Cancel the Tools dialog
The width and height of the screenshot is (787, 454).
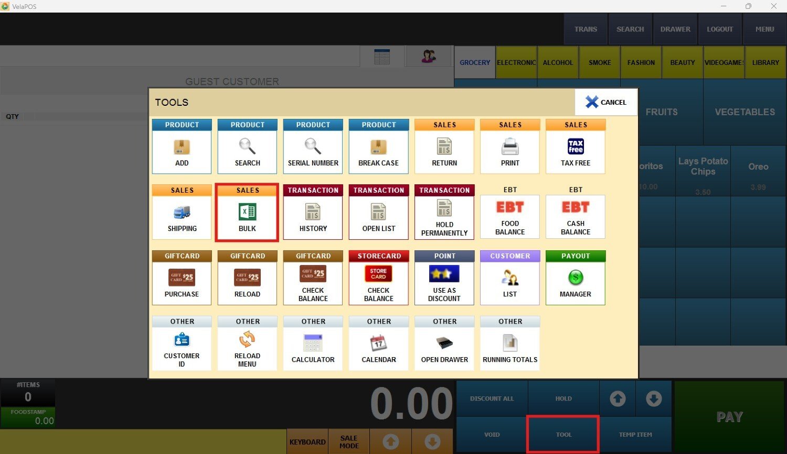(606, 102)
